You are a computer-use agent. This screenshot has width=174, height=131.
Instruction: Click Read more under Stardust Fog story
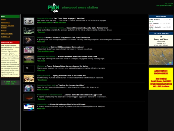(x=41, y=42)
